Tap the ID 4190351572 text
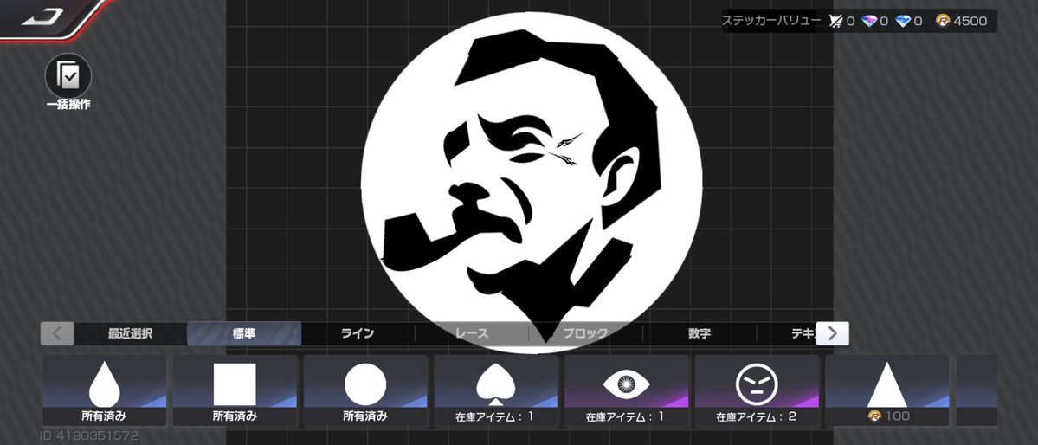1038x445 pixels. pyautogui.click(x=88, y=435)
